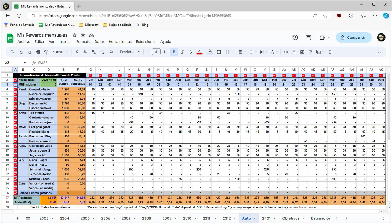The width and height of the screenshot is (392, 224).
Task: Uncheck the GPU row checkbox
Action: pyautogui.click(x=16, y=160)
